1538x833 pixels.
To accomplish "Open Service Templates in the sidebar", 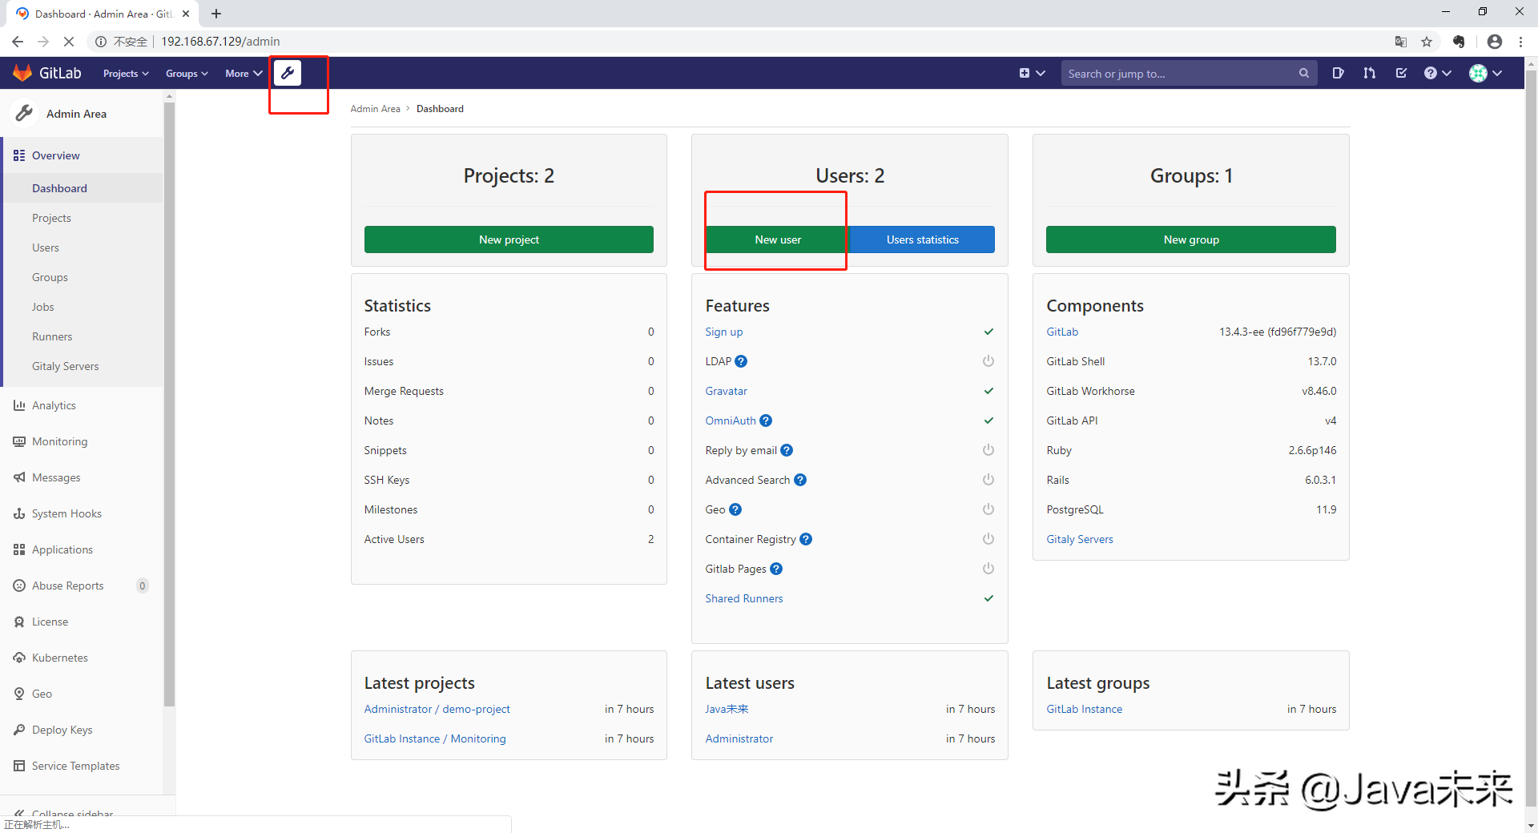I will click(82, 766).
